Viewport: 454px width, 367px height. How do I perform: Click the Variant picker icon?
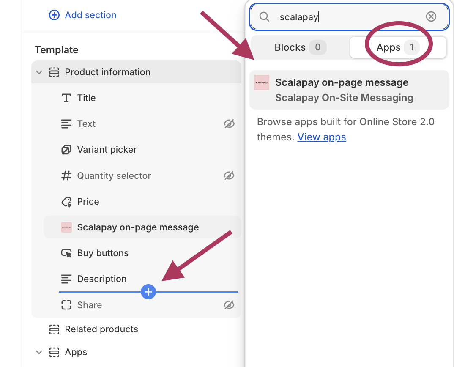click(x=66, y=150)
